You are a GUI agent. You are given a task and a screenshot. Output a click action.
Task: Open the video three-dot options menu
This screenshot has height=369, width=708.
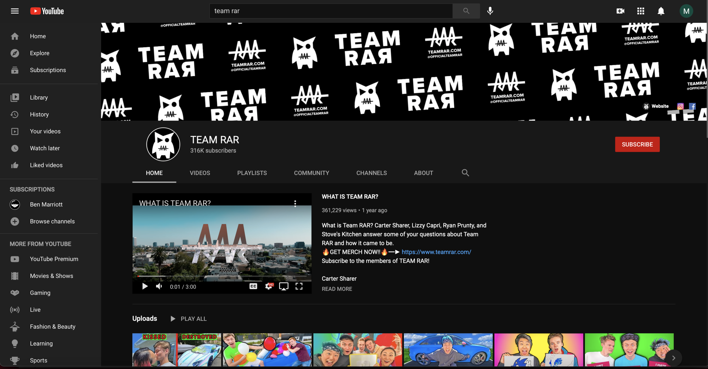point(295,203)
